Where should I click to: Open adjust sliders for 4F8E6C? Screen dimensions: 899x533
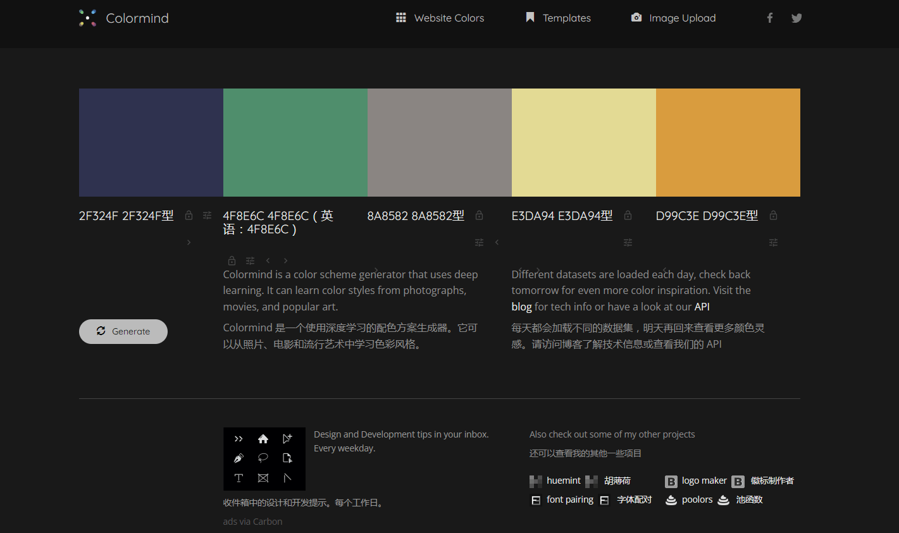[x=250, y=260]
